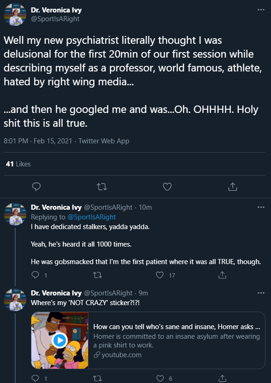Open more options for the main tweet
This screenshot has height=383, width=271.
coord(261,10)
